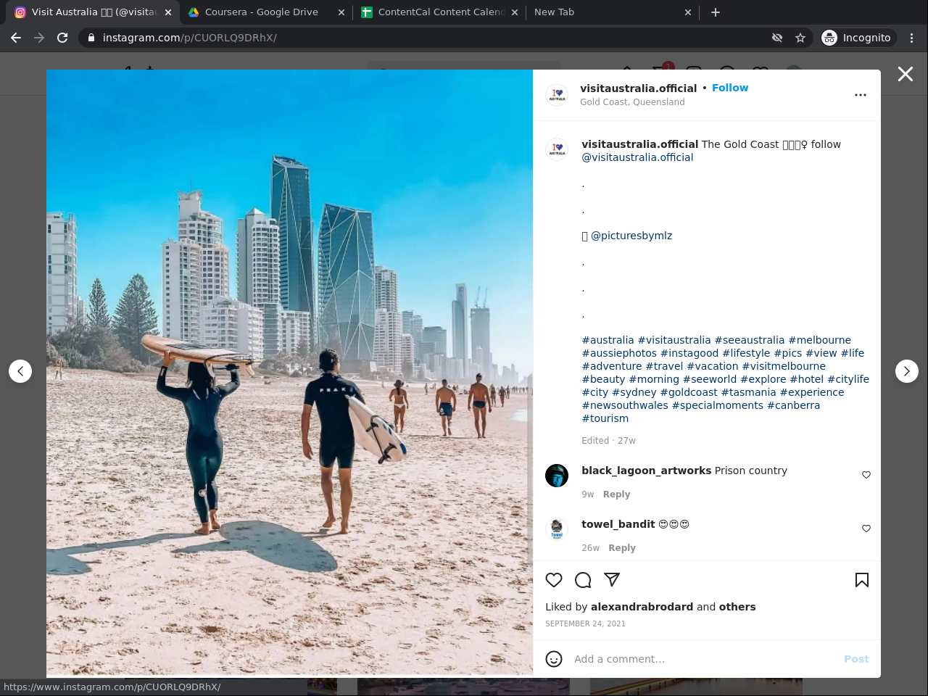Click the browser back arrow
Image resolution: width=928 pixels, height=696 pixels.
pyautogui.click(x=16, y=38)
